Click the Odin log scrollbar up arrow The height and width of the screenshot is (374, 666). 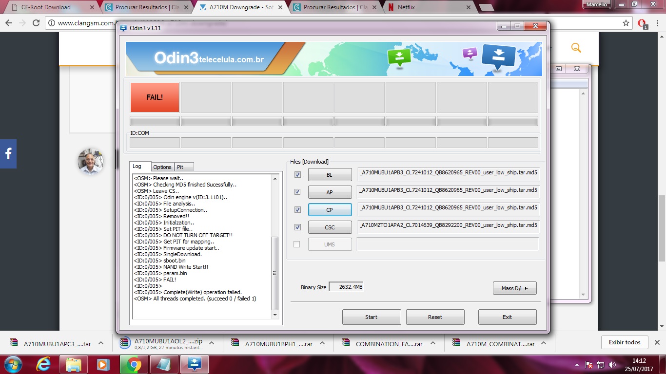pos(275,179)
